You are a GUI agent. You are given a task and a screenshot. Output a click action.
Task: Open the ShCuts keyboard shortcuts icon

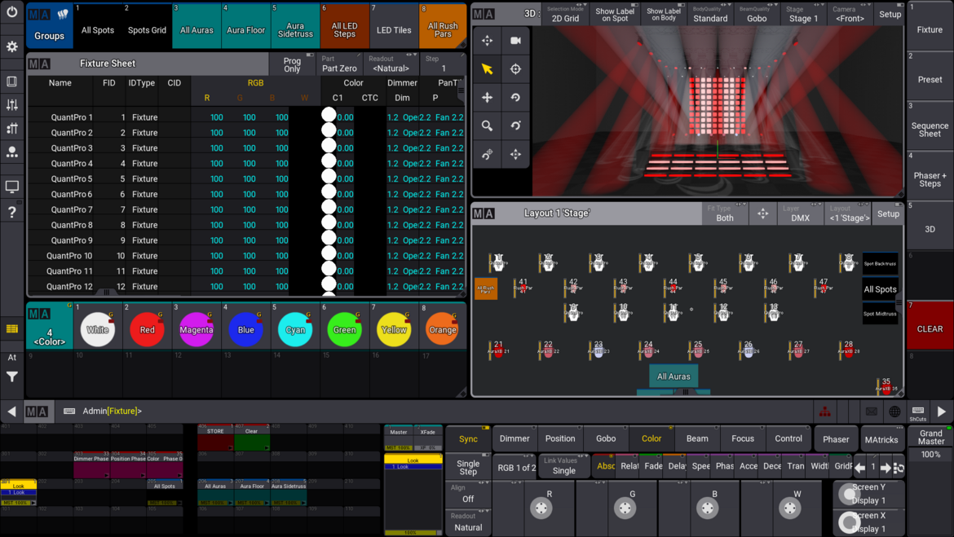[918, 413]
